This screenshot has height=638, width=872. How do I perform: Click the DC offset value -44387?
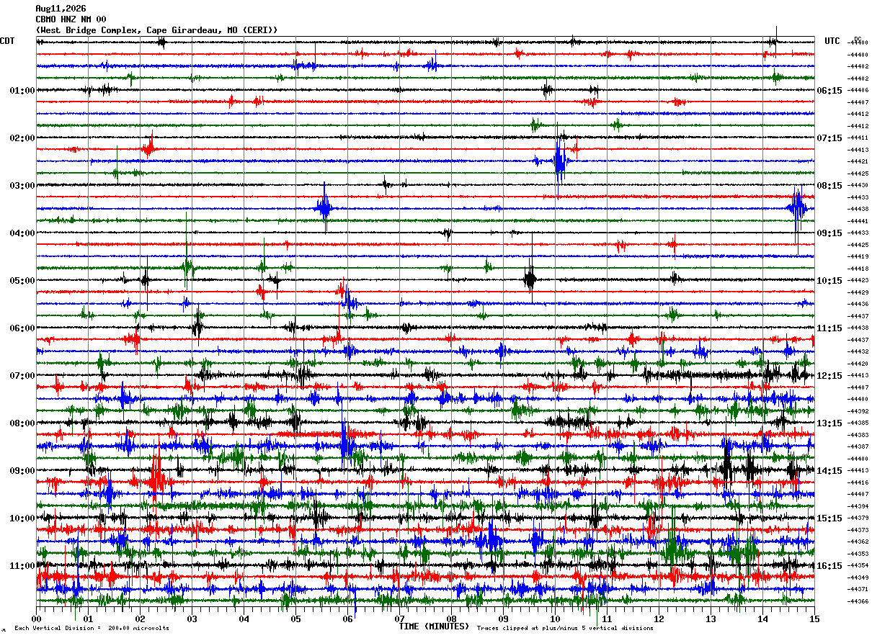click(858, 447)
